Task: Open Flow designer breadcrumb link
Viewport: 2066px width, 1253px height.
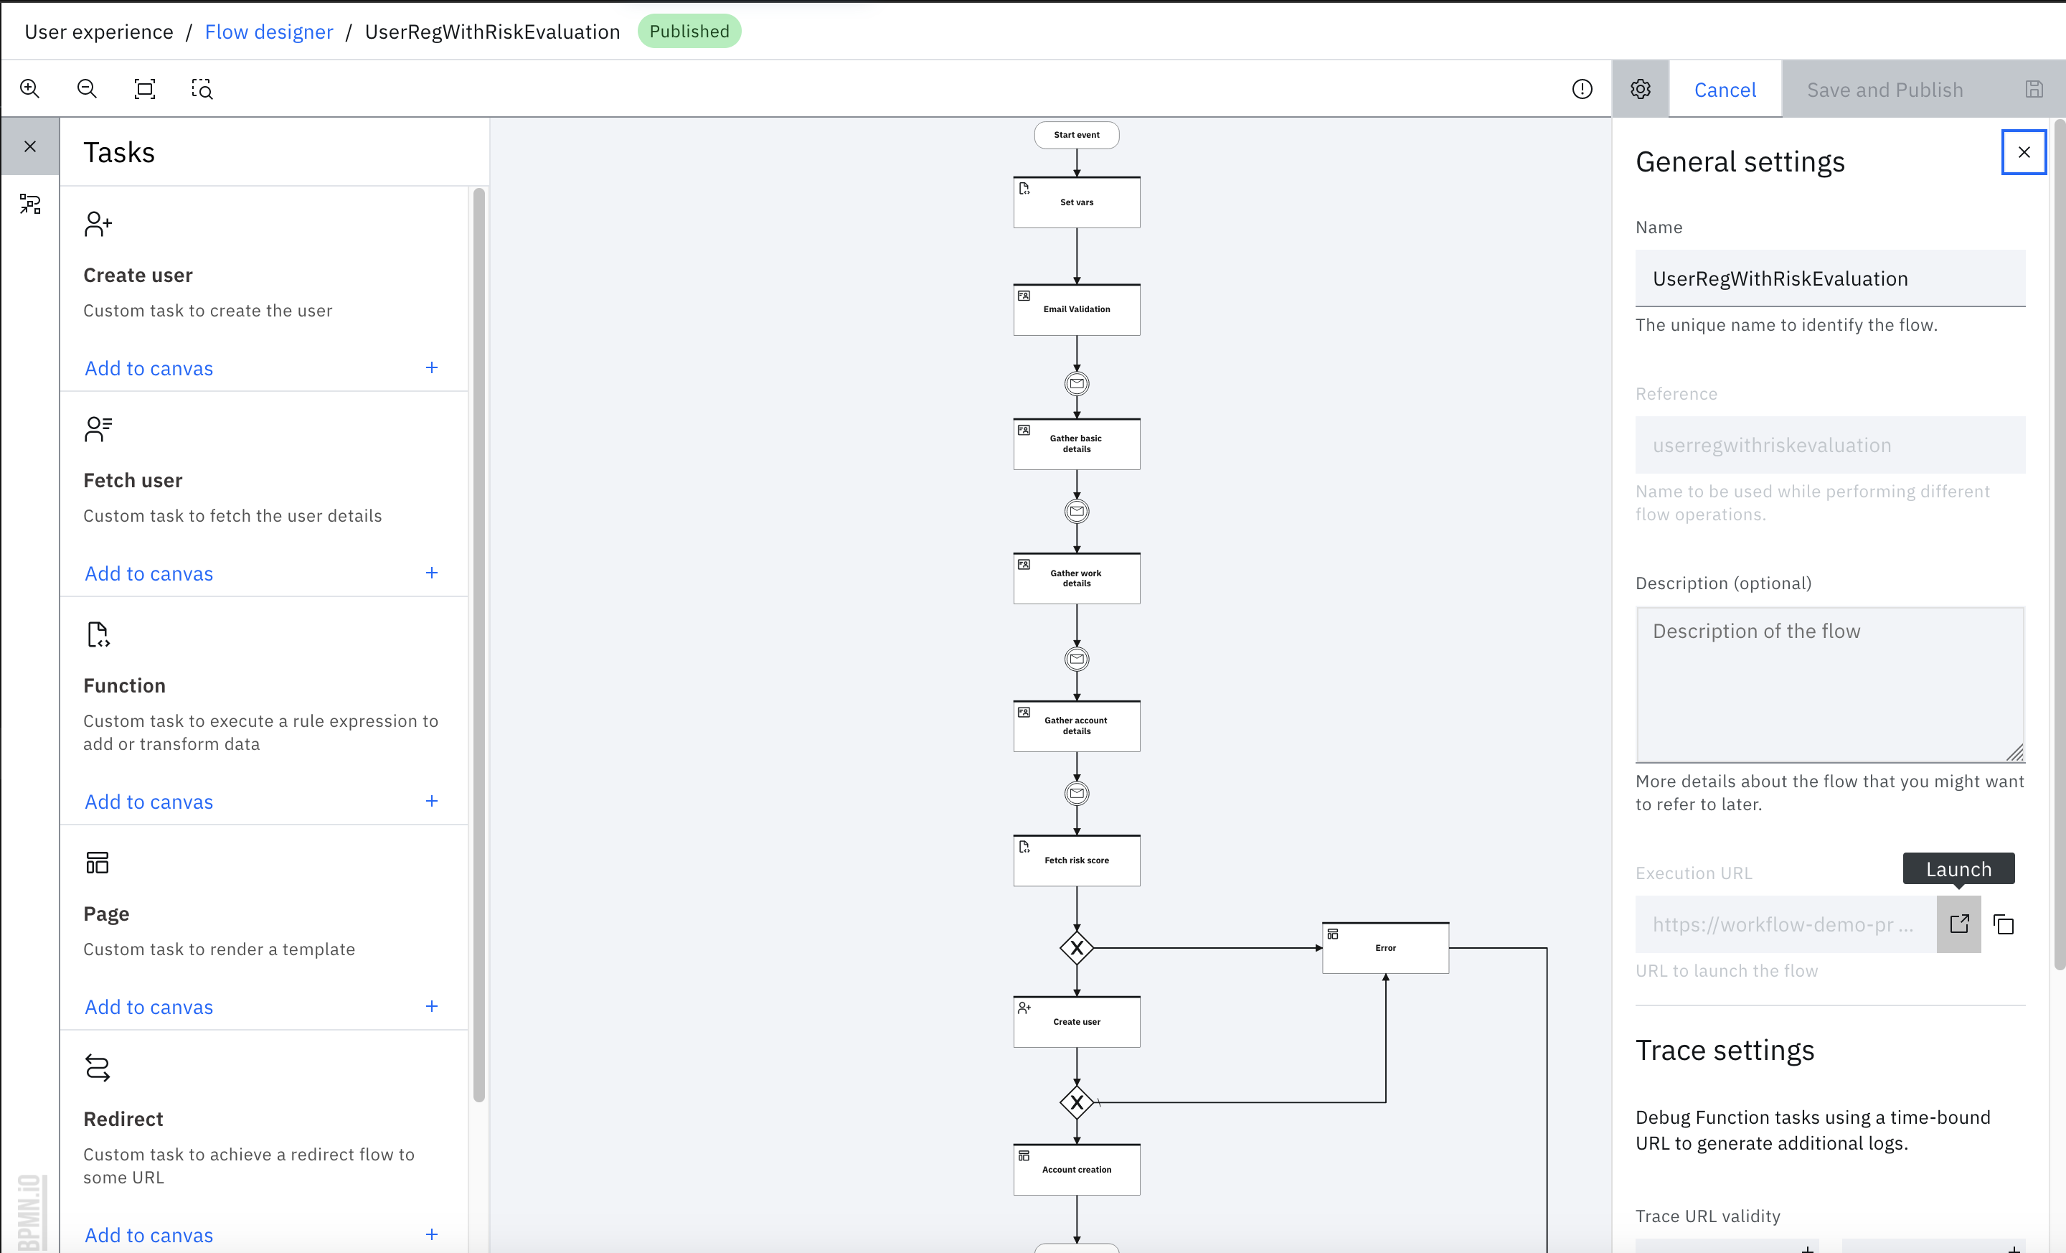Action: click(x=268, y=32)
